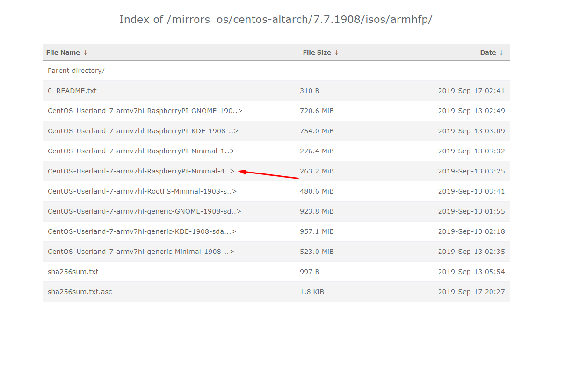Click the 480.6 MiB file size
Image resolution: width=586 pixels, height=375 pixels.
click(x=317, y=191)
